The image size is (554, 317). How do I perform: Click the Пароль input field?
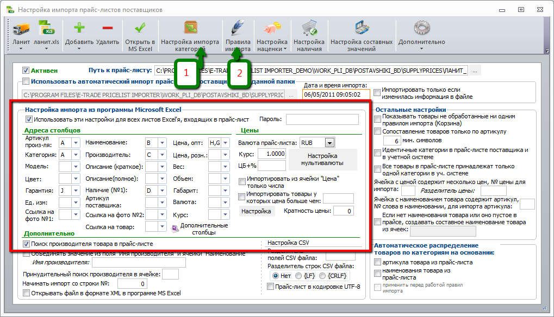pos(322,119)
